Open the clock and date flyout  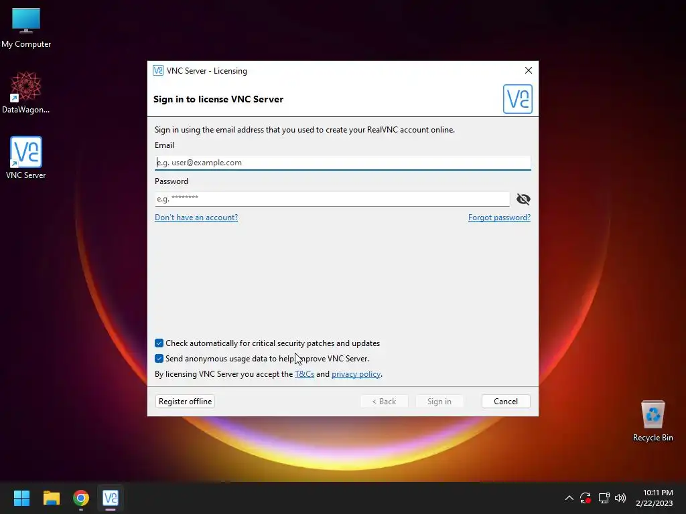655,498
